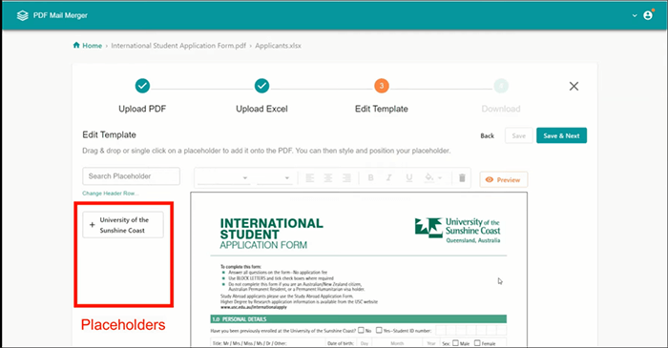Click the disabled Save button

coord(518,135)
